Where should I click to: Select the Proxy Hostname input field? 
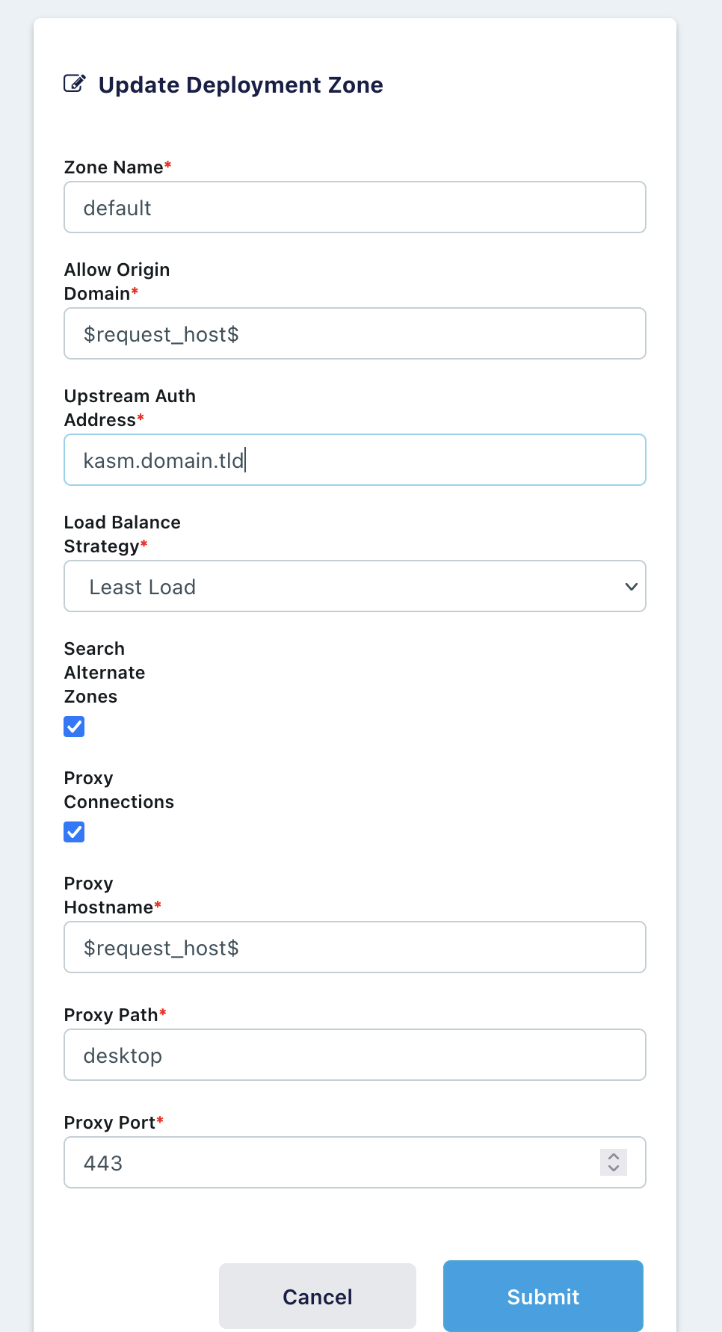(355, 946)
